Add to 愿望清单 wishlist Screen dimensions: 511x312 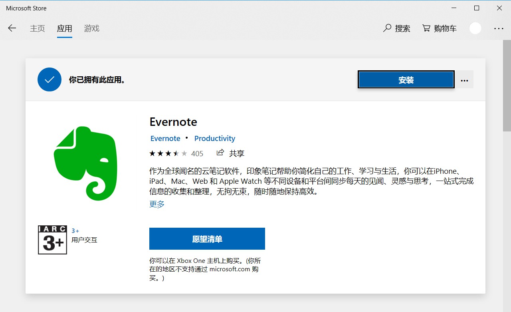point(207,239)
